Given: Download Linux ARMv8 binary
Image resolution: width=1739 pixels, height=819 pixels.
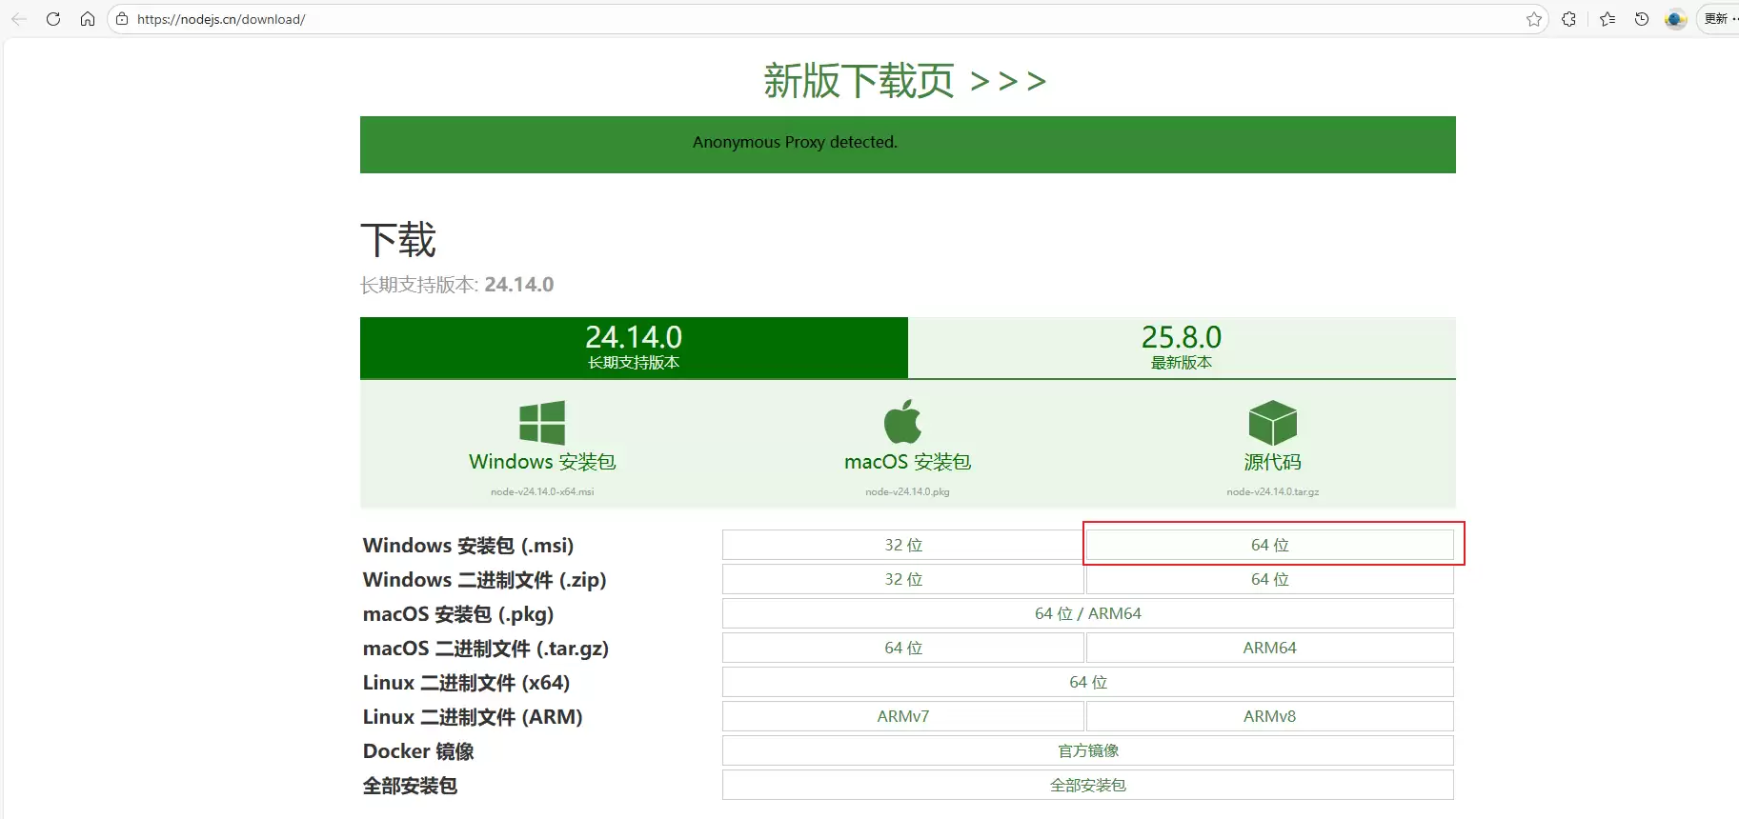Looking at the screenshot, I should tap(1269, 716).
